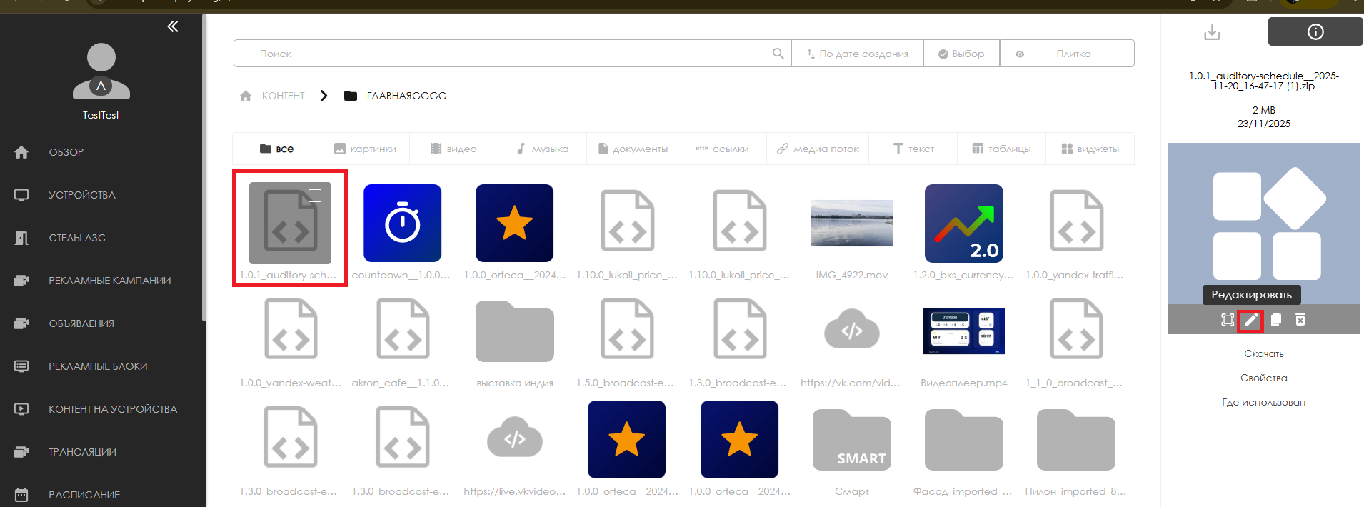Click the breadcrumb chevron after КОНТЕНТ
The height and width of the screenshot is (507, 1364).
click(x=324, y=96)
